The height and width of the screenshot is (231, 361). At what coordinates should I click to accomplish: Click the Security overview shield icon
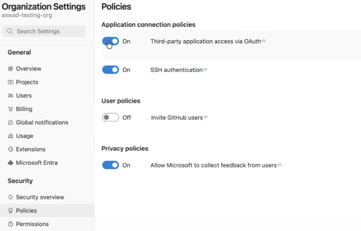tap(11, 197)
